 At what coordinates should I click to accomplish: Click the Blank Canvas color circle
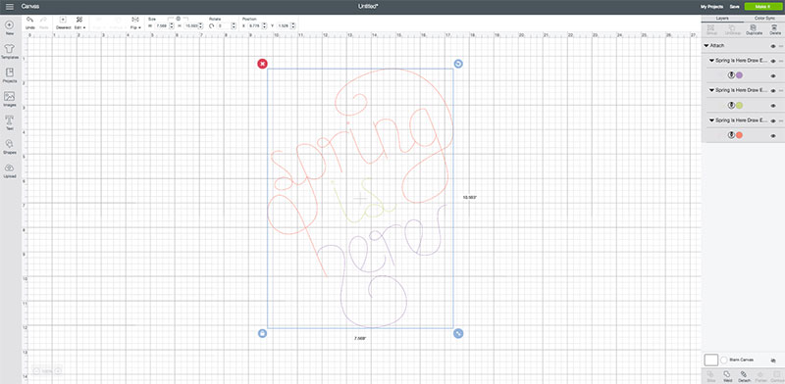[724, 360]
